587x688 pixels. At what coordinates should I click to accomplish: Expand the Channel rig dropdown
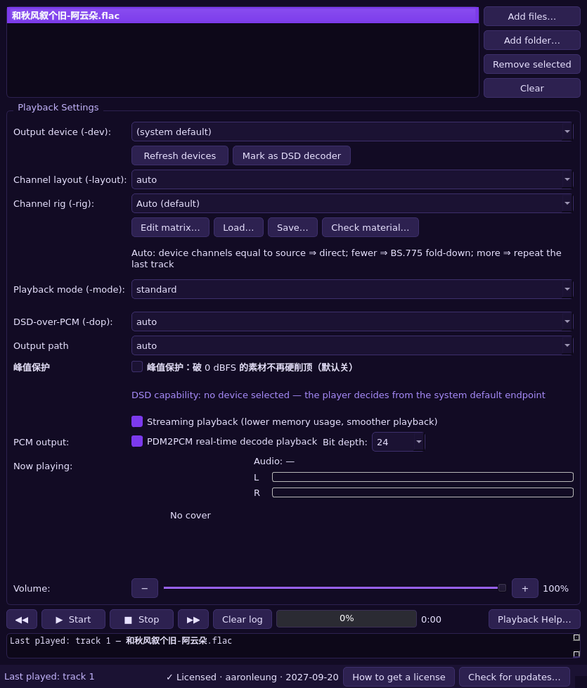click(352, 203)
